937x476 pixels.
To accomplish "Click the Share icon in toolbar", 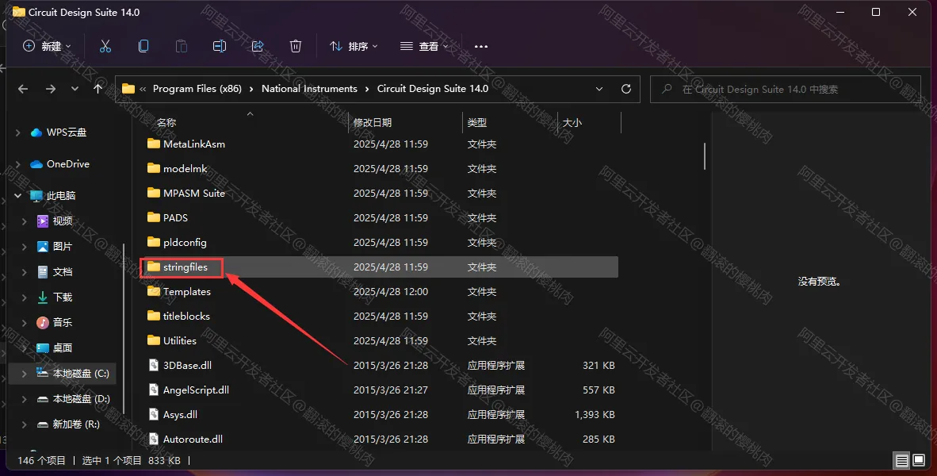I will [x=258, y=46].
